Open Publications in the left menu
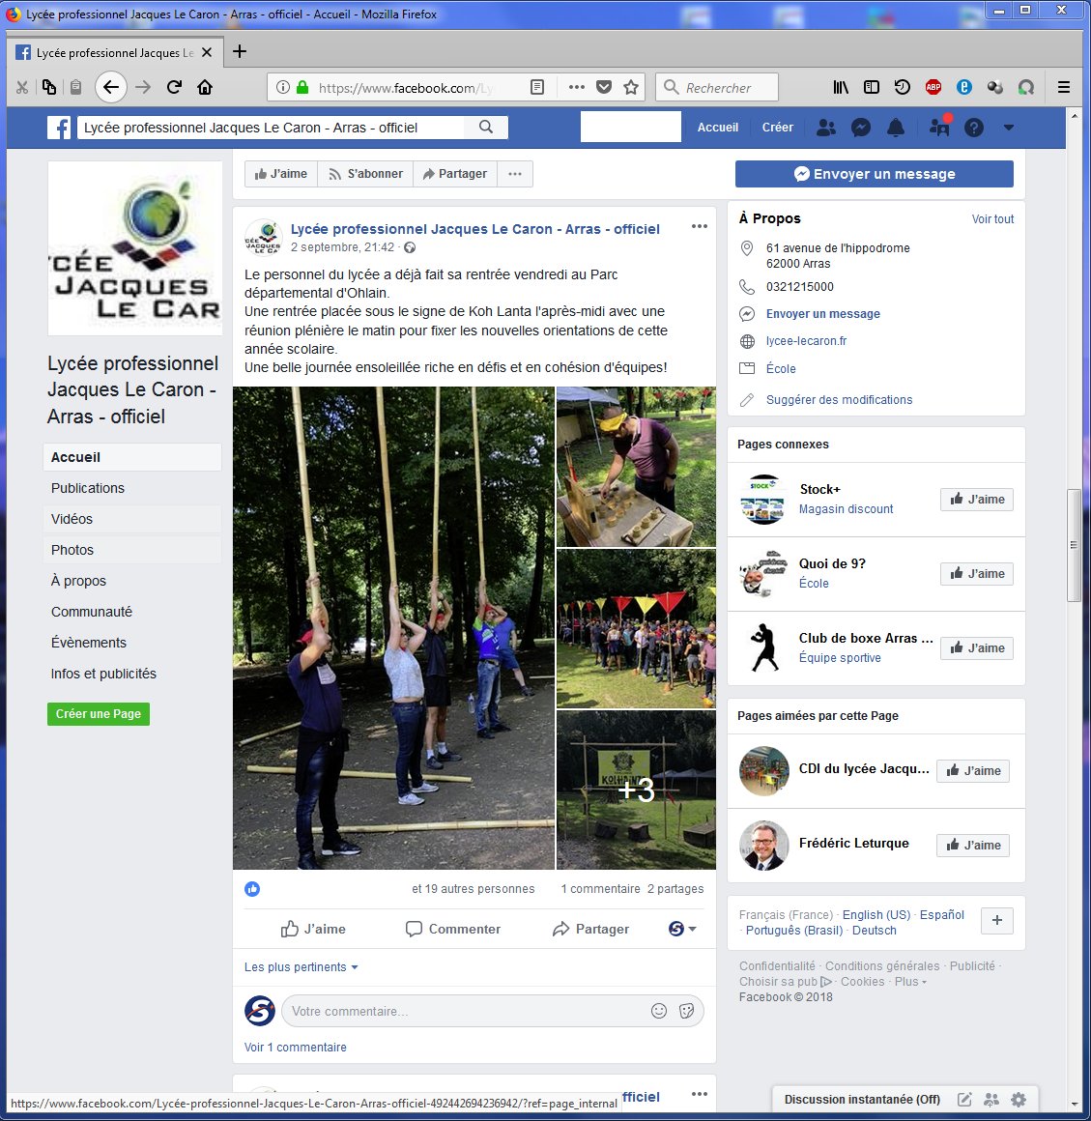The image size is (1091, 1121). coord(132,488)
